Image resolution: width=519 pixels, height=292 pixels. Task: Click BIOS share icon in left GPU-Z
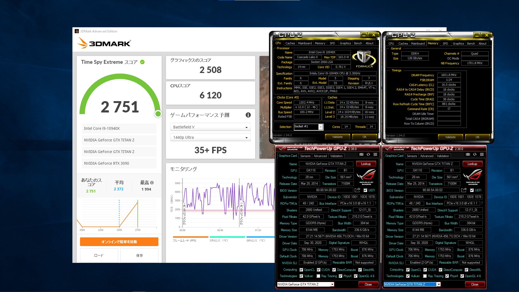pos(358,190)
